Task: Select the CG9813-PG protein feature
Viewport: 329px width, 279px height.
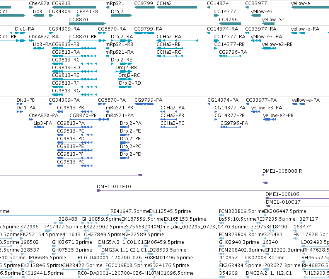Action: point(75,166)
